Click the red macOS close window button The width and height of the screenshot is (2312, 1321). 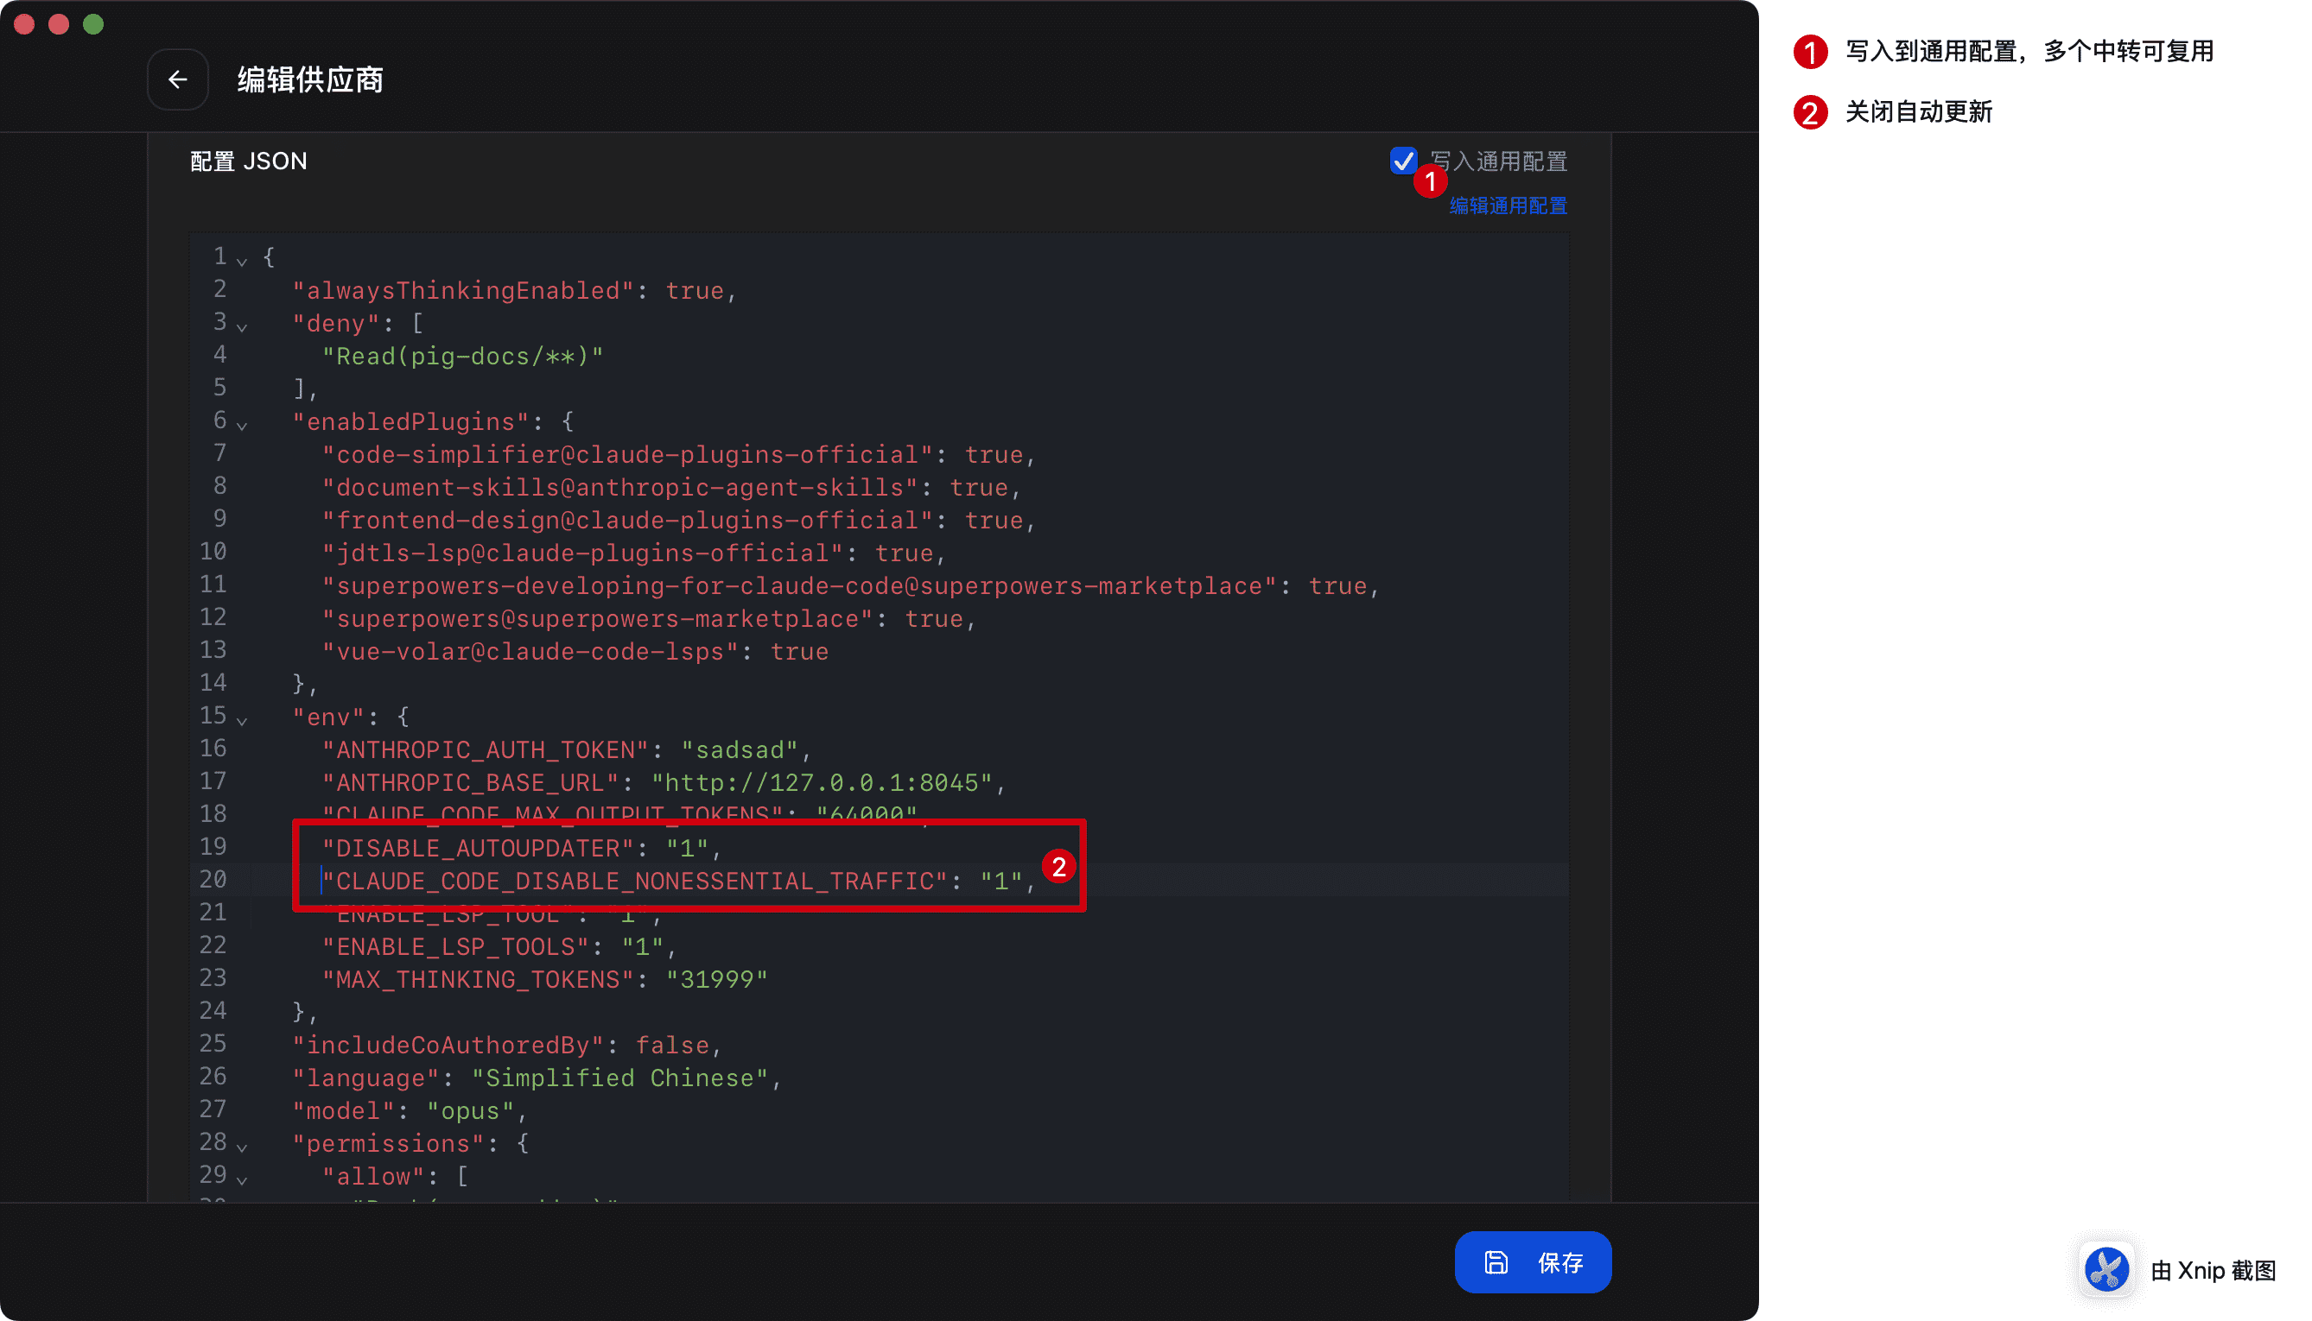pyautogui.click(x=24, y=24)
